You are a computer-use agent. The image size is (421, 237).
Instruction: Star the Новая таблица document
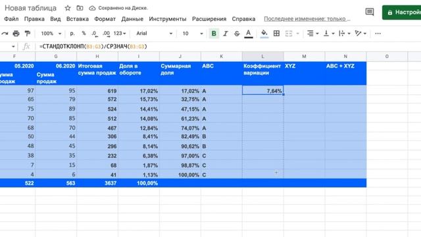[x=68, y=8]
